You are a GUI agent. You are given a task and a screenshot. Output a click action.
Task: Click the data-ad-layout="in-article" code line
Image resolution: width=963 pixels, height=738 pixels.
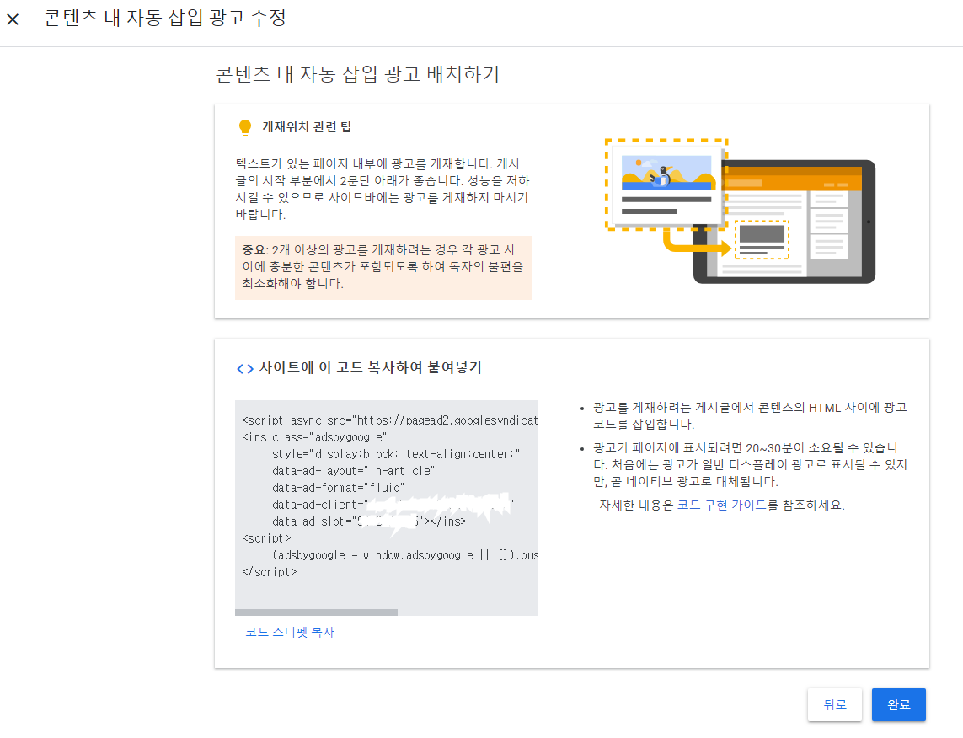353,471
